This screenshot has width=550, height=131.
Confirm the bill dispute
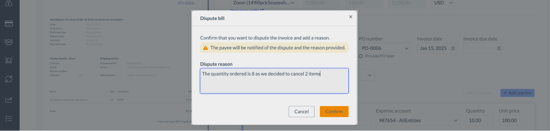pyautogui.click(x=334, y=112)
